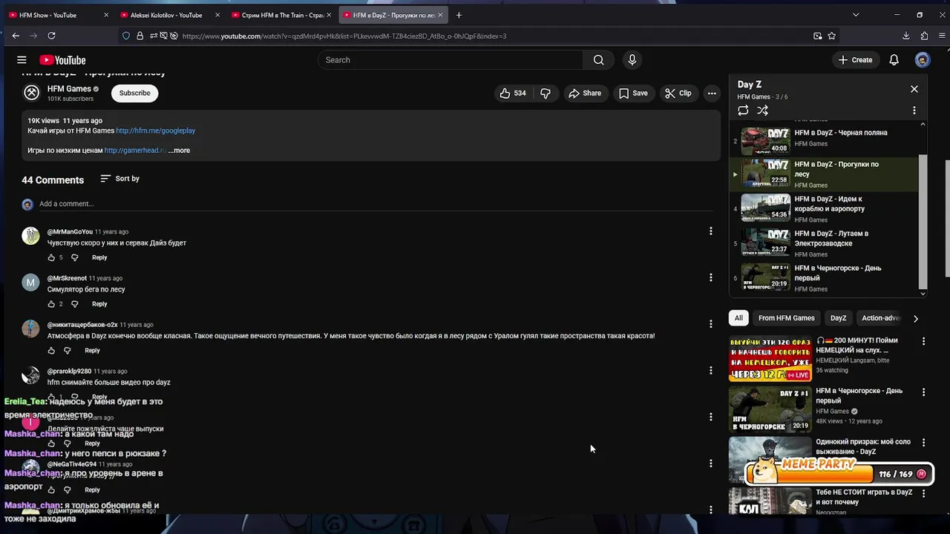Switch to the Aleksei Kolotilov - YouTube tab
This screenshot has height=534, width=950.
pos(169,15)
